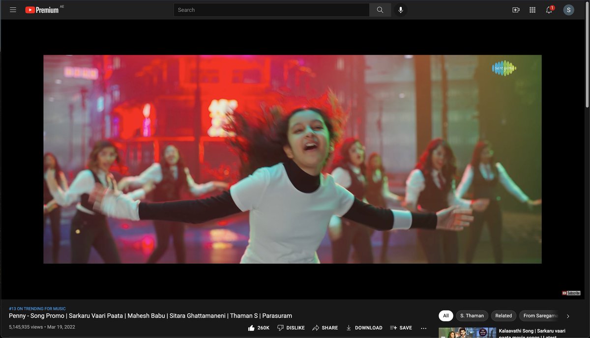Click the Subscribe watermark in the player

tap(571, 293)
